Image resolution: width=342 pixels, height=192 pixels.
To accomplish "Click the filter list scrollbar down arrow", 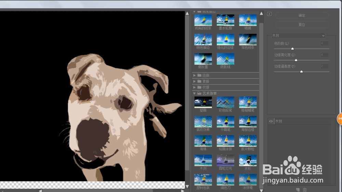I will coord(261,190).
